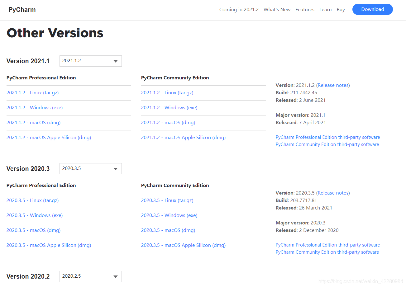Screen dimensions: 406x287
Task: Open the Coming in 2021.2 page
Action: pyautogui.click(x=239, y=10)
